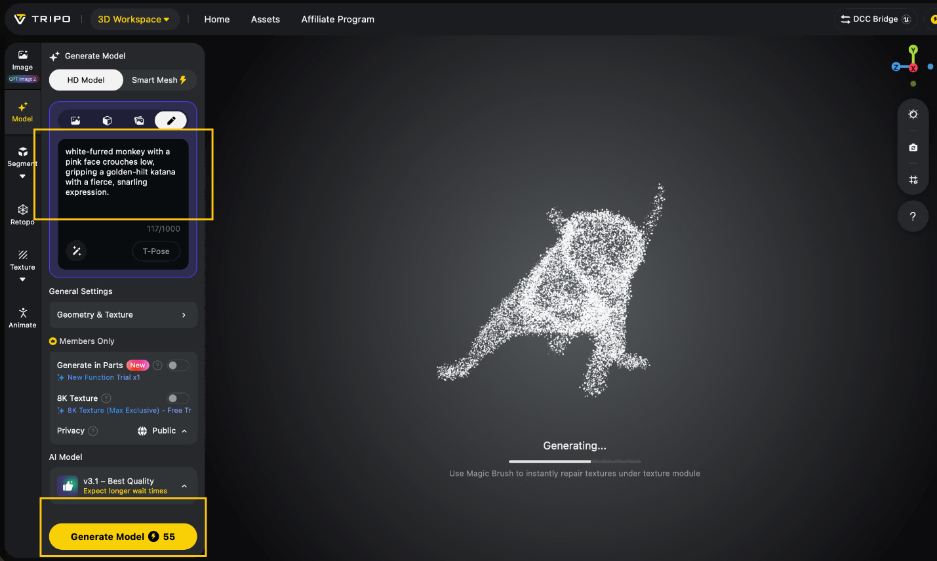This screenshot has width=937, height=561.
Task: Enable the Generate in Parts toggle
Action: (178, 365)
